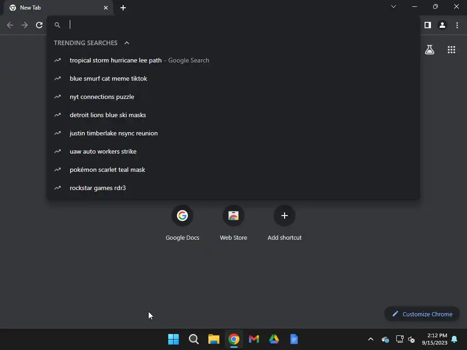Image resolution: width=467 pixels, height=350 pixels.
Task: Collapse the Trending Searches section
Action: point(127,43)
